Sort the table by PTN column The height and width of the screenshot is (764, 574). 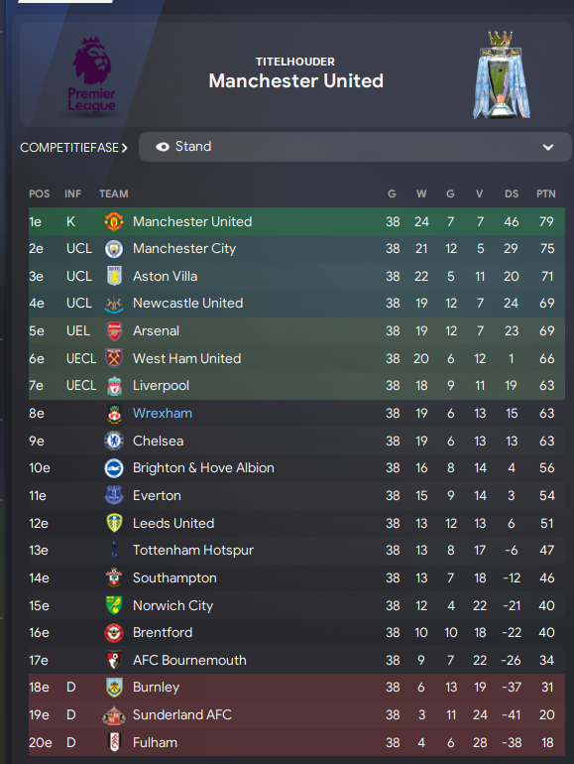[x=546, y=193]
